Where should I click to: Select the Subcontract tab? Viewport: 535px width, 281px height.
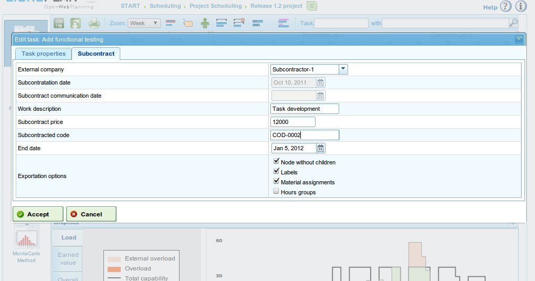(96, 54)
